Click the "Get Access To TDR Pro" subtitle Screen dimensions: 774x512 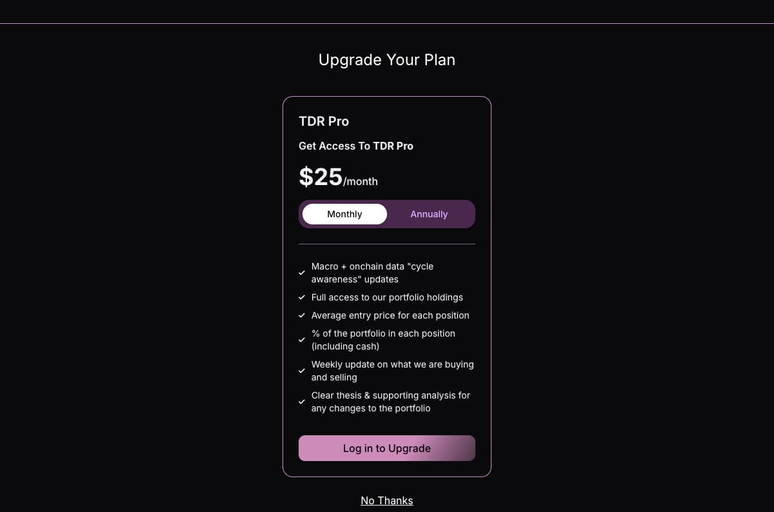click(356, 146)
